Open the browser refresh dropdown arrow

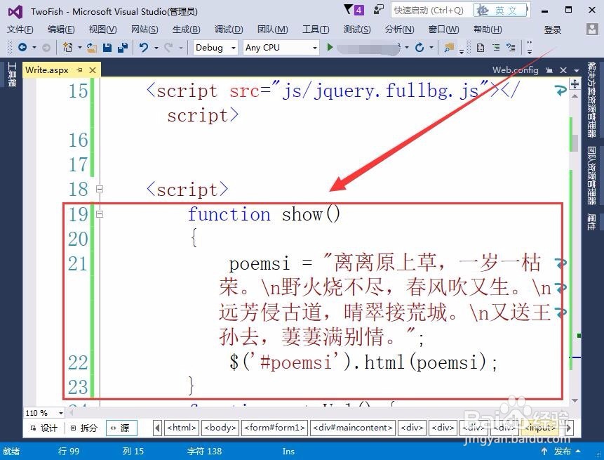pos(431,48)
